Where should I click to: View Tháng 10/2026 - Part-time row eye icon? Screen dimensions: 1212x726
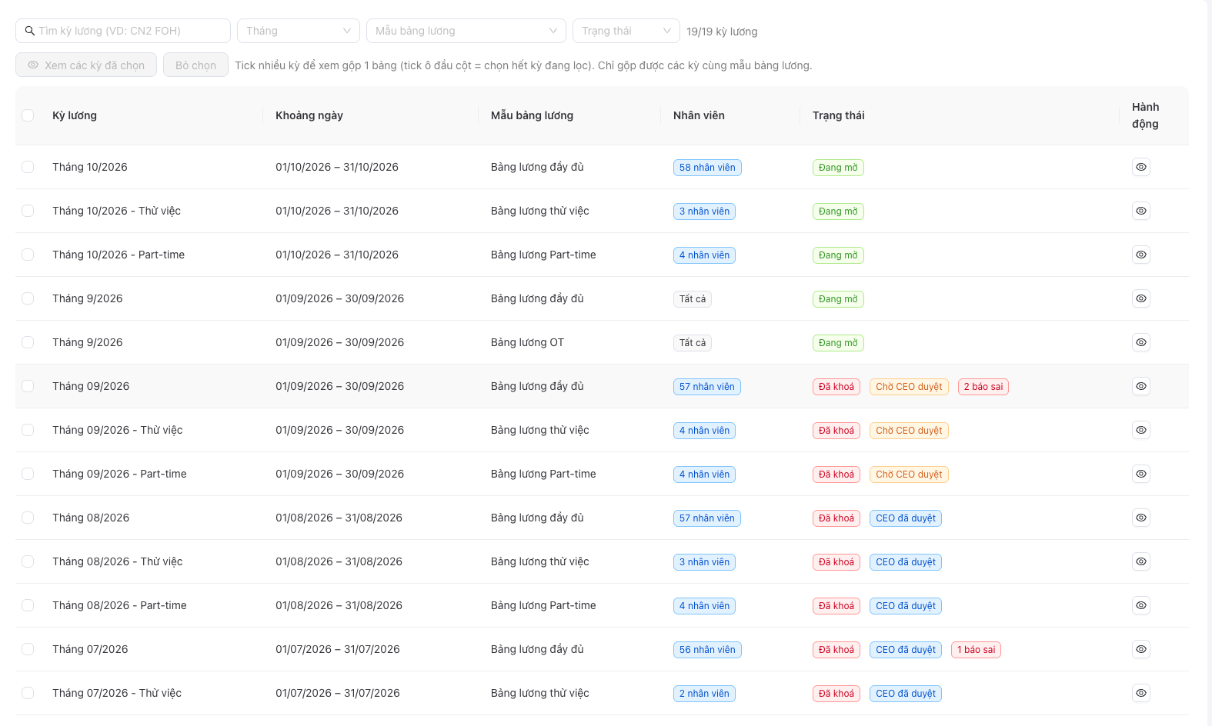tap(1141, 255)
